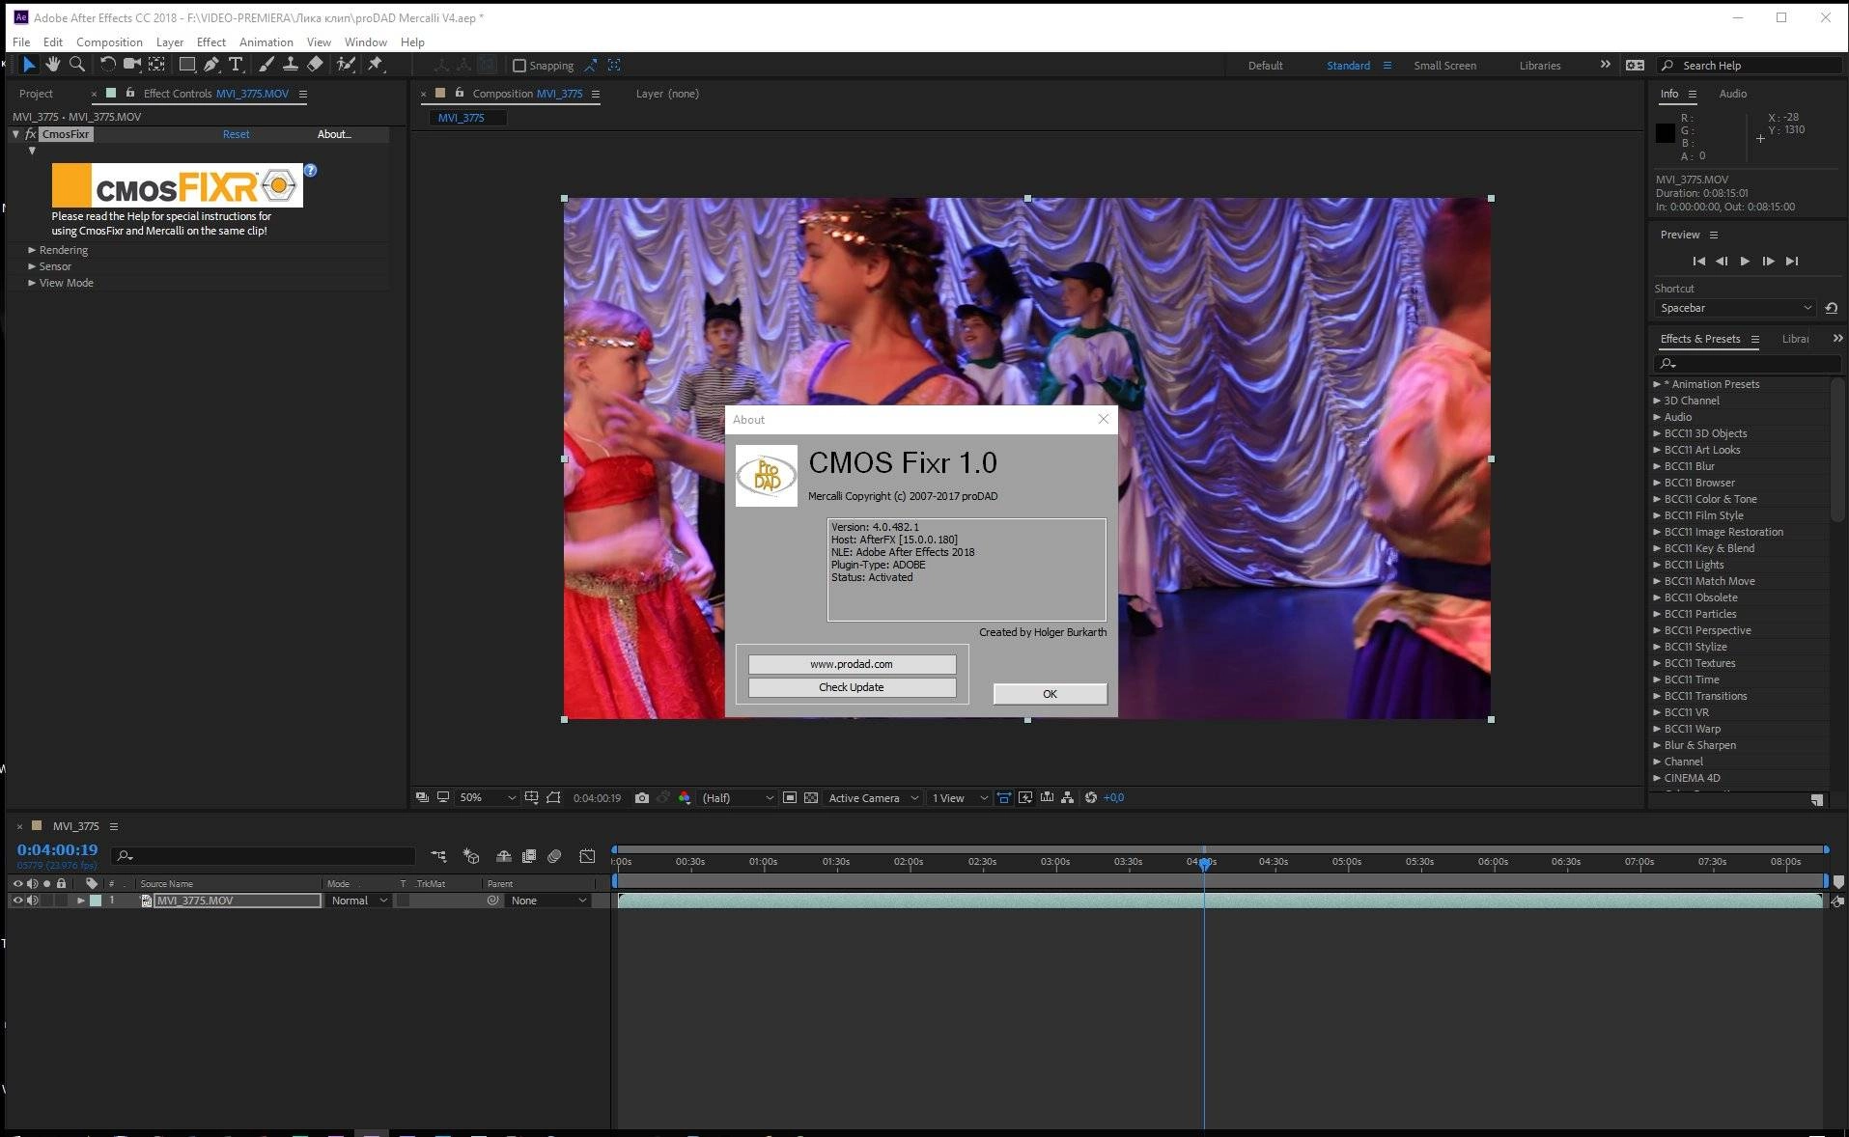Select the Horizontal Type tool
Image resolution: width=1849 pixels, height=1137 pixels.
[x=236, y=65]
